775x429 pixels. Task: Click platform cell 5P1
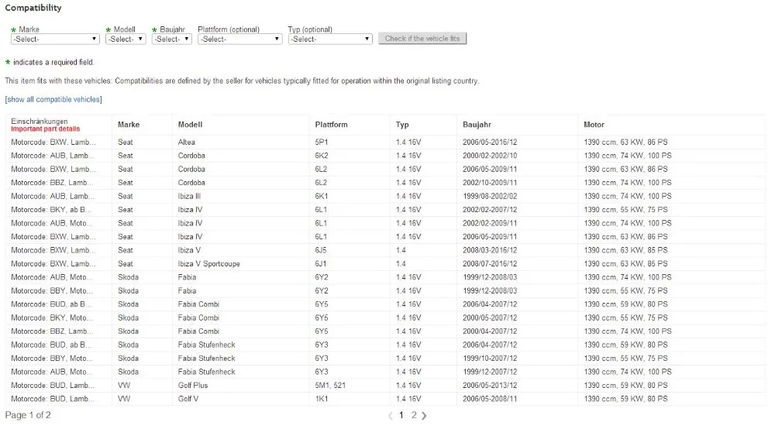[x=322, y=142]
